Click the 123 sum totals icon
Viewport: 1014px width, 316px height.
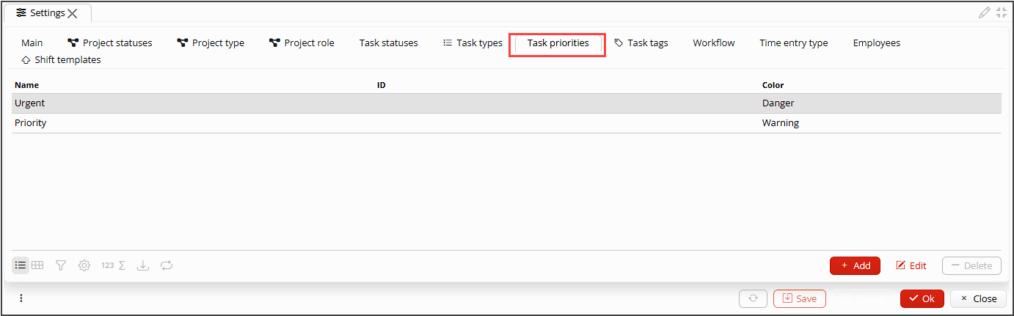[x=113, y=265]
